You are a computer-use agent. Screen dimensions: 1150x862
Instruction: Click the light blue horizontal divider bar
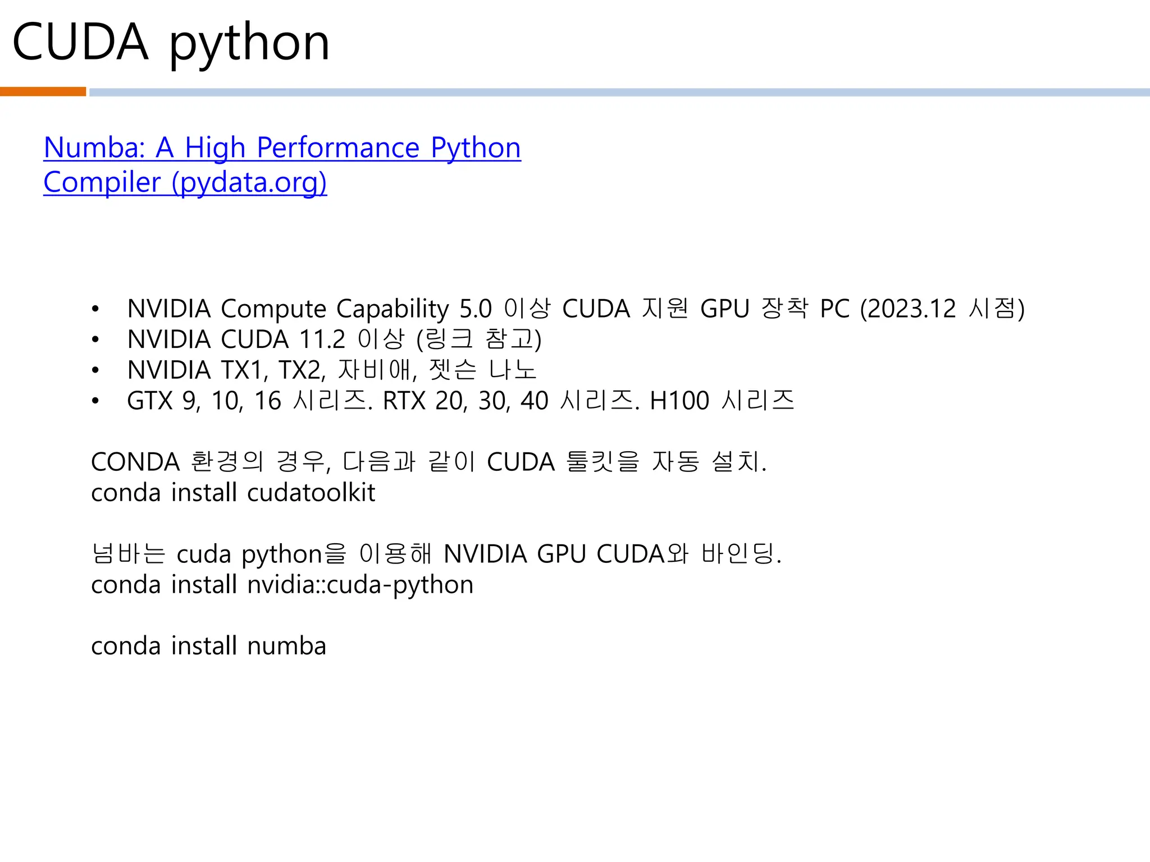pos(618,92)
